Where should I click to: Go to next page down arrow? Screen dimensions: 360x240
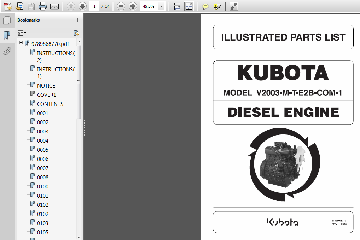(82, 6)
